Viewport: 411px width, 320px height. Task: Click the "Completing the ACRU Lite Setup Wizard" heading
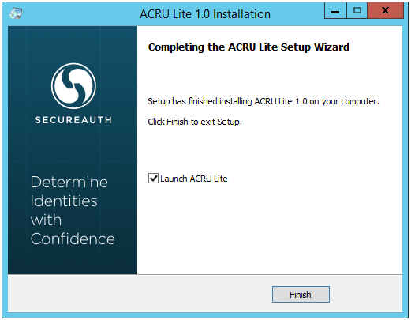click(x=248, y=47)
